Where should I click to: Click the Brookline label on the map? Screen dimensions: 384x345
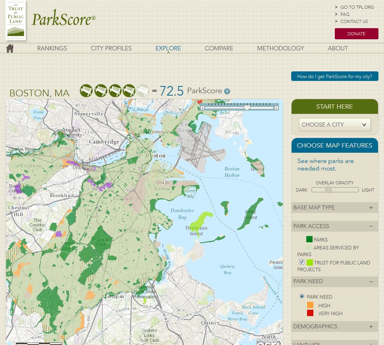[62, 195]
